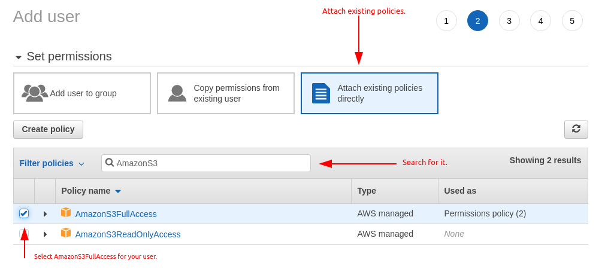
Task: Expand the AmazonS3FullAccess row details
Action: tap(45, 214)
